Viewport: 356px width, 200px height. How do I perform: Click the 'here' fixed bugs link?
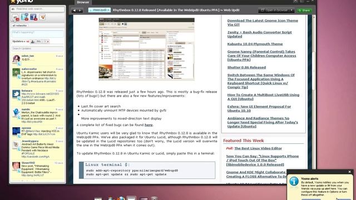coord(149,125)
